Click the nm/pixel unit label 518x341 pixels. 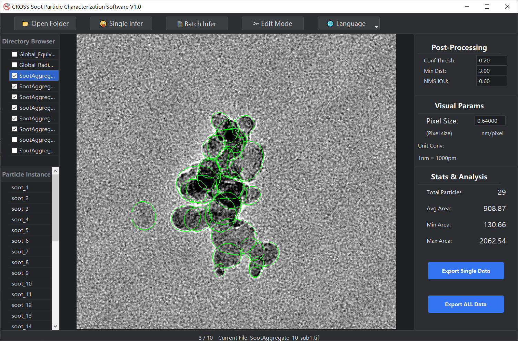click(x=492, y=133)
